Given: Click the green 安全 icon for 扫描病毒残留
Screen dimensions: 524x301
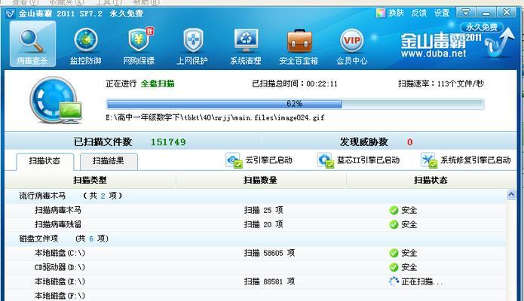Looking at the screenshot, I should pos(394,224).
